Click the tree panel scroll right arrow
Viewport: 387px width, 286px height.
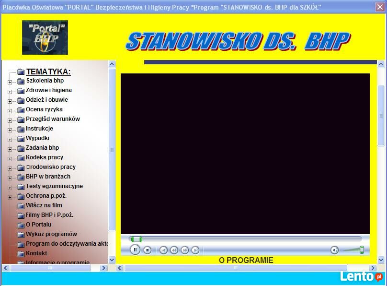pos(103,268)
